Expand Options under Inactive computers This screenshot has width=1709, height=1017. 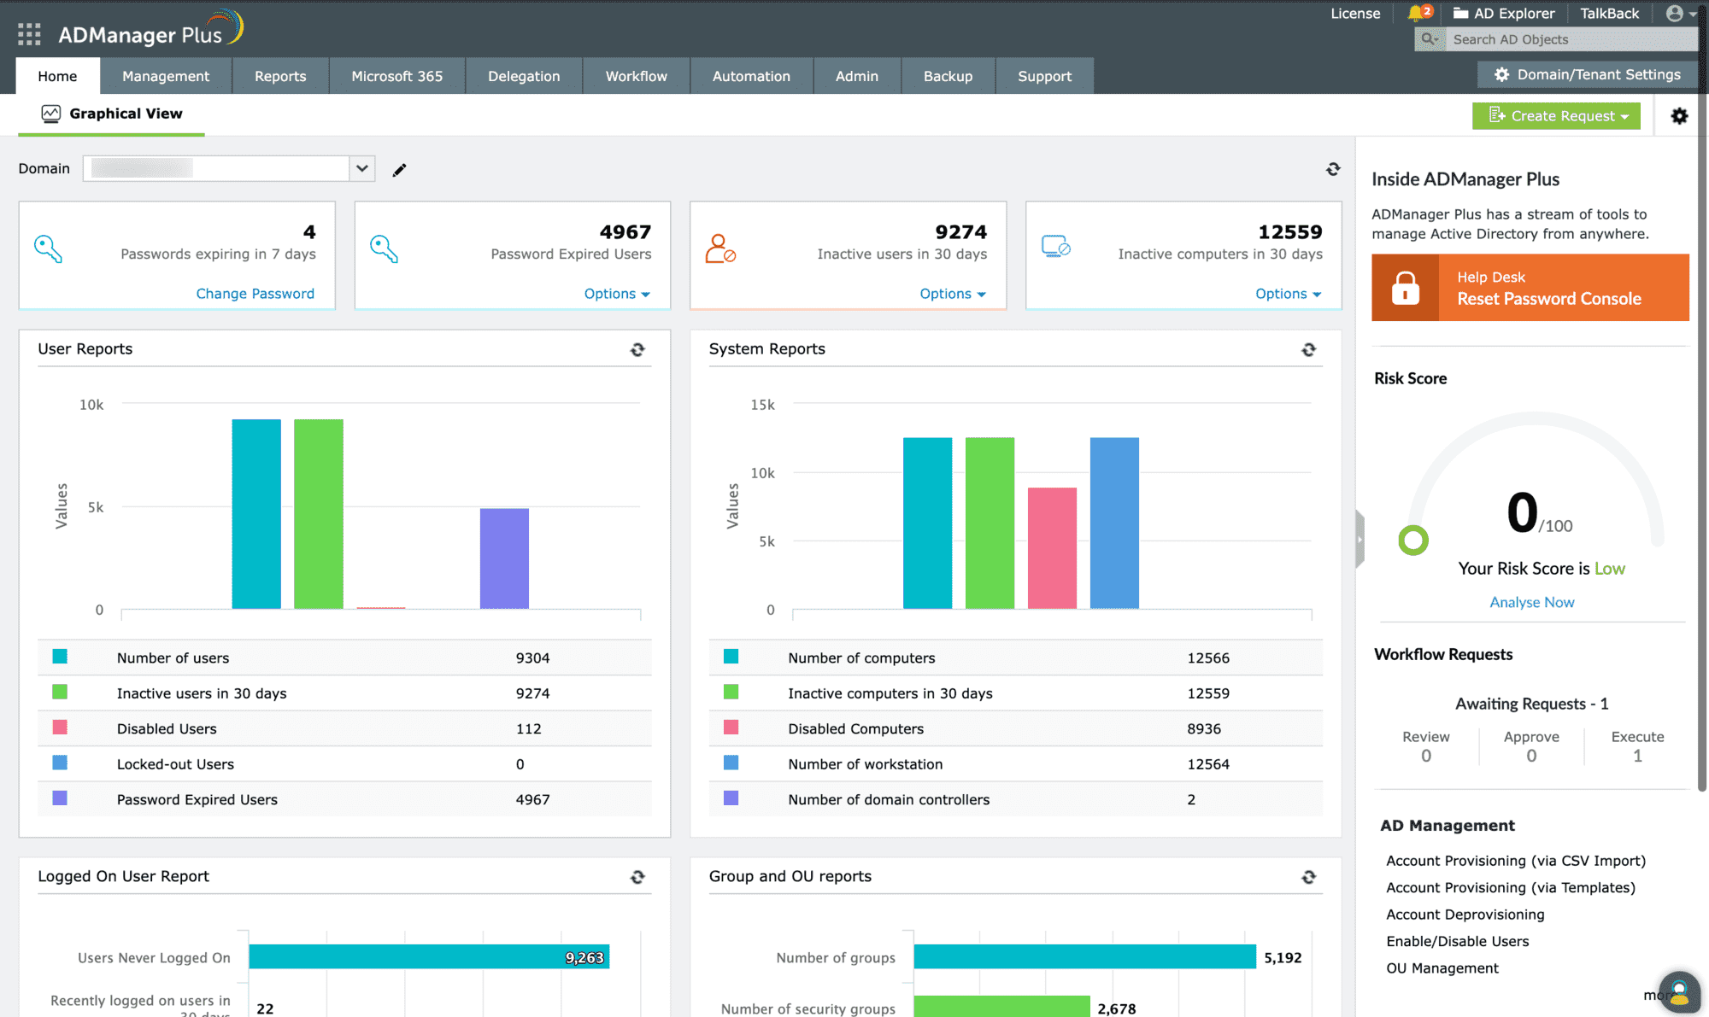[x=1289, y=294]
